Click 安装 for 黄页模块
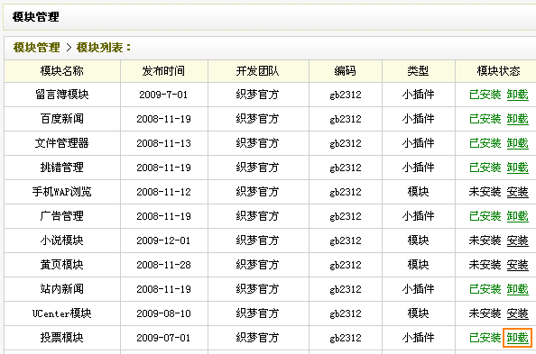Screen dimensions: 536x354 tap(517, 265)
